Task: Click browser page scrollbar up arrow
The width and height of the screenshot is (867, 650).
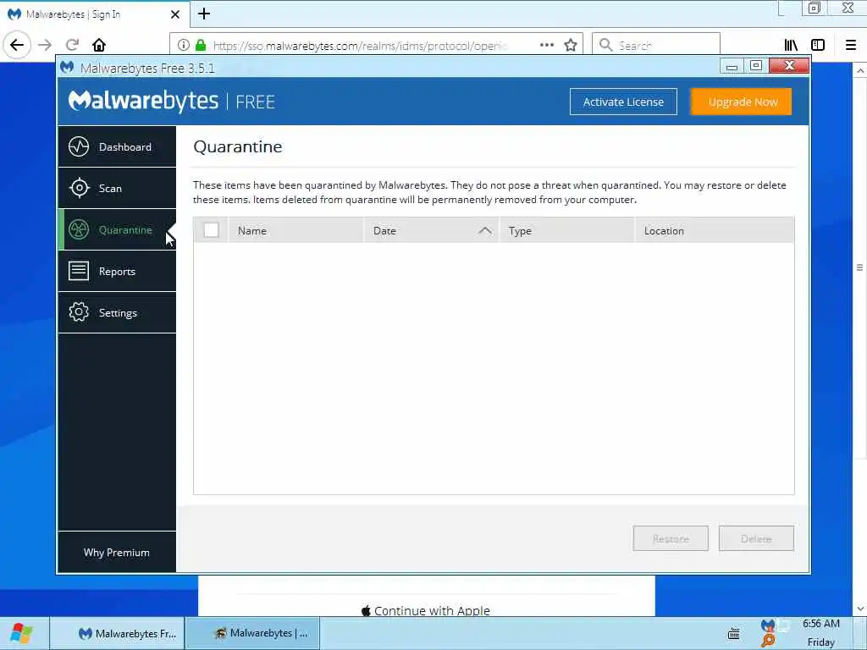Action: [860, 71]
